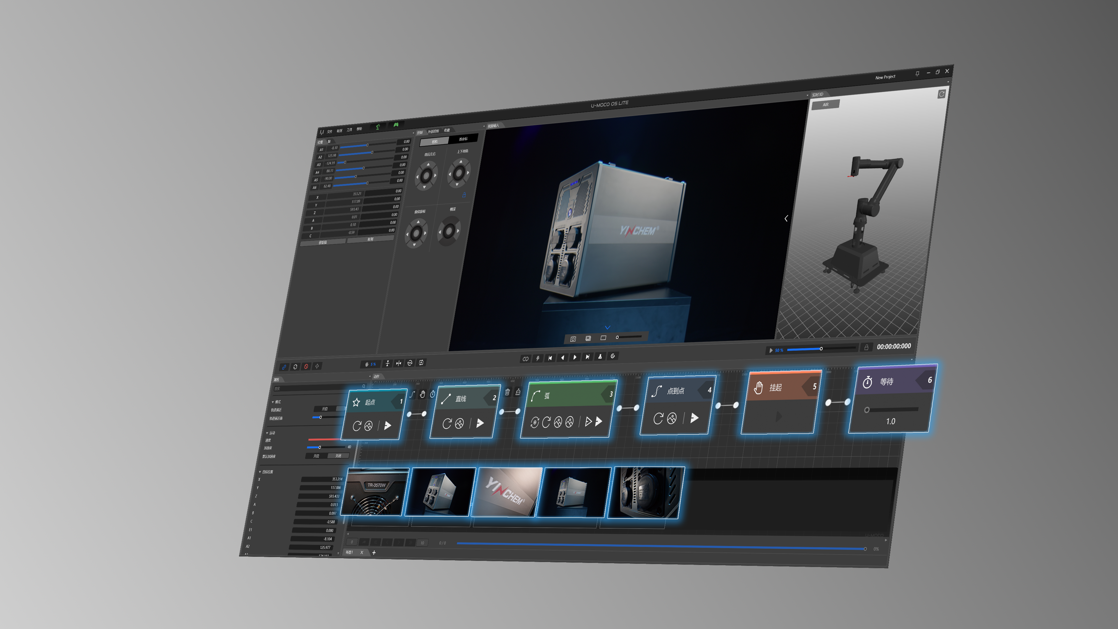Click the camera snapshot icon under preview
The width and height of the screenshot is (1118, 629).
[x=573, y=339]
